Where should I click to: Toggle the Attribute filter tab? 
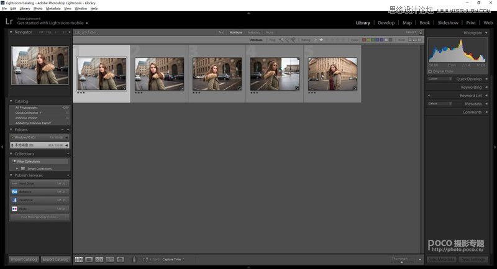[x=236, y=32]
